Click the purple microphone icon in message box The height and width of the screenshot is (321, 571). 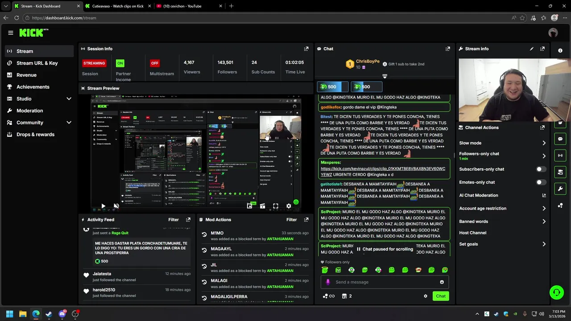[328, 282]
